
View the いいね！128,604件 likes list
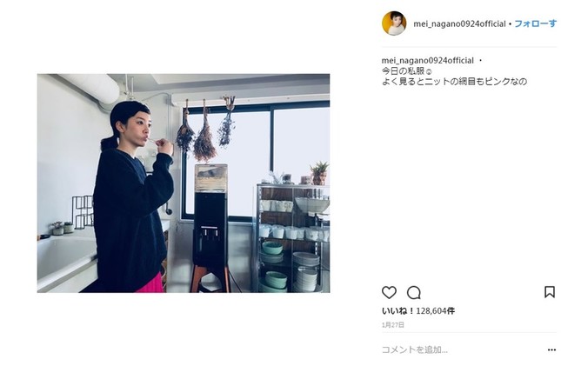click(x=418, y=311)
